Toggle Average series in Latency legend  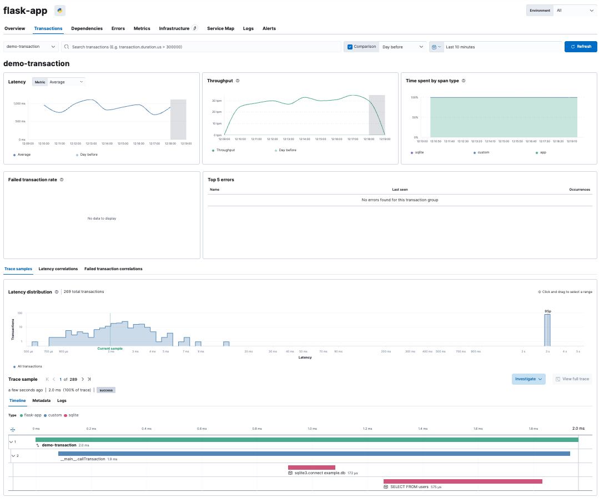tap(22, 155)
